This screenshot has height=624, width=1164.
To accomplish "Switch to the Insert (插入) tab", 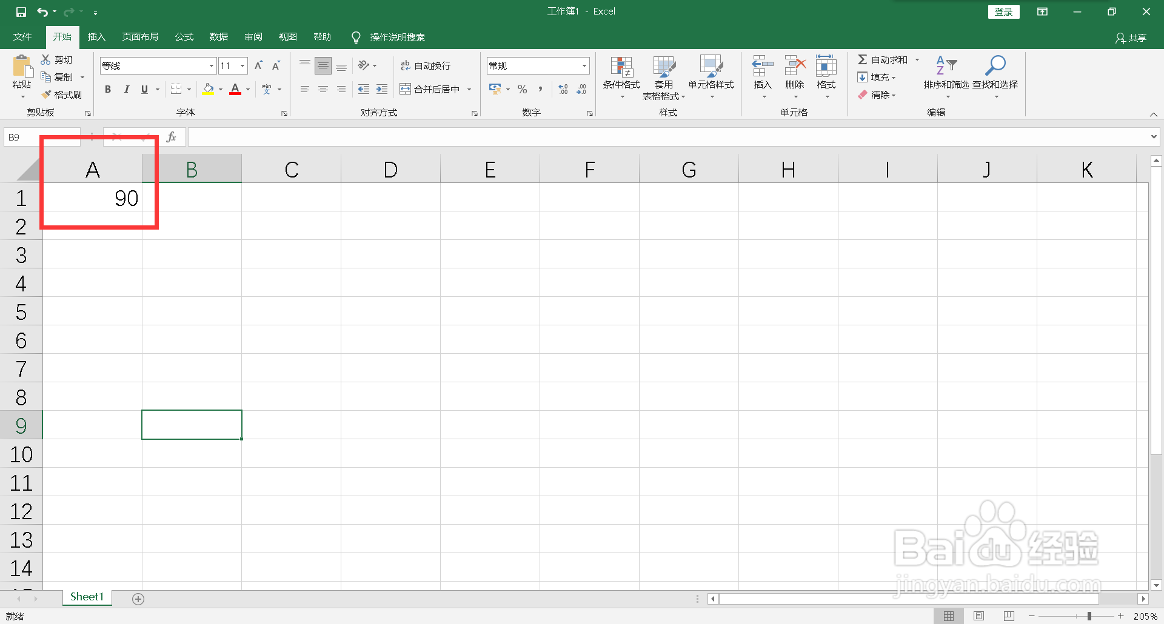I will pyautogui.click(x=96, y=37).
